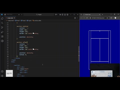This screenshot has width=120, height=90.
Task: Click the <body> tag line
Action: point(13,62)
